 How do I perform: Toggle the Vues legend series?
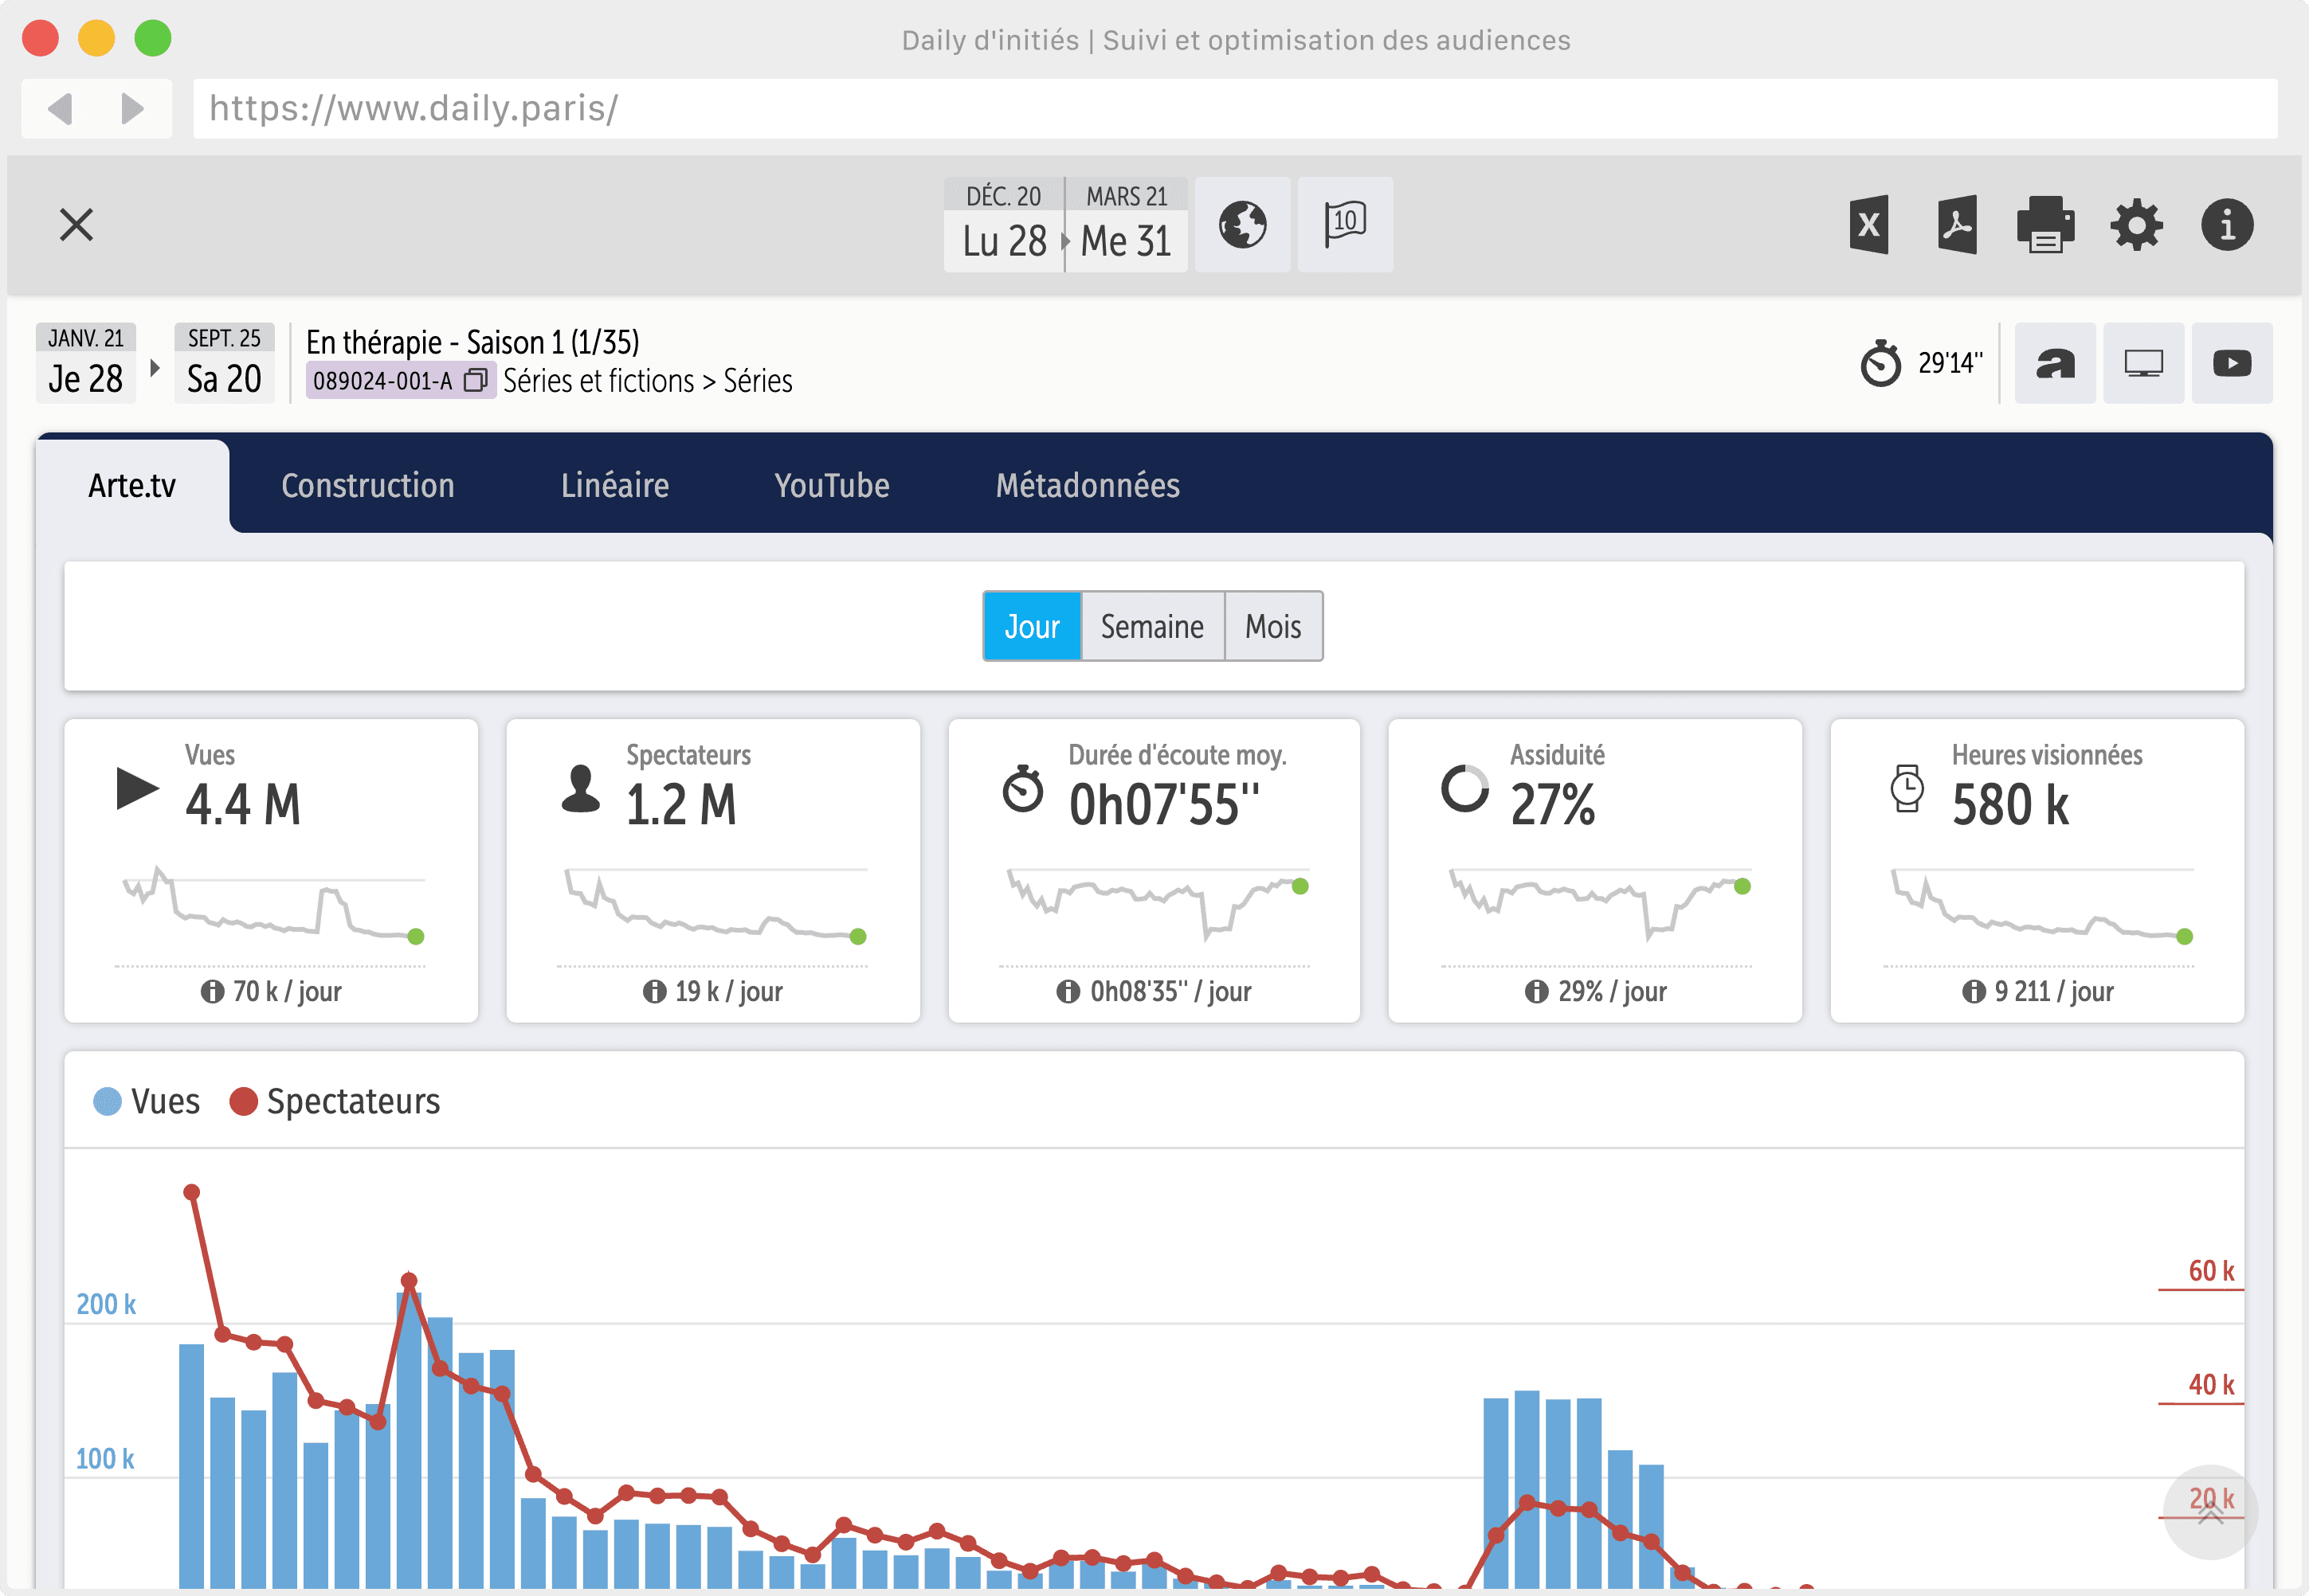pos(146,1101)
